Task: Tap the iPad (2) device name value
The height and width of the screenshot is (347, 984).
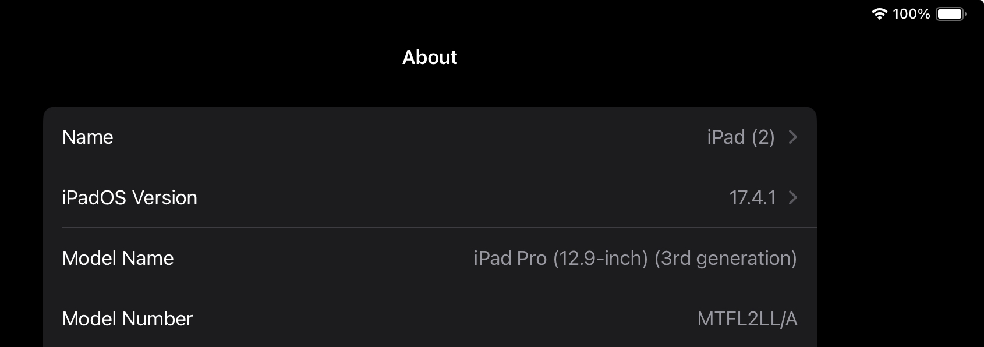Action: point(741,137)
